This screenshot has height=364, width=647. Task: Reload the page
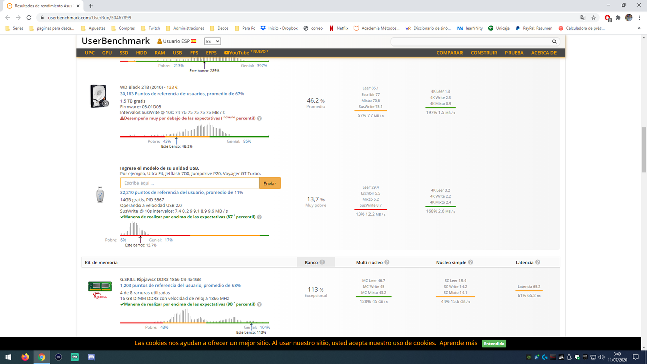[x=29, y=17]
